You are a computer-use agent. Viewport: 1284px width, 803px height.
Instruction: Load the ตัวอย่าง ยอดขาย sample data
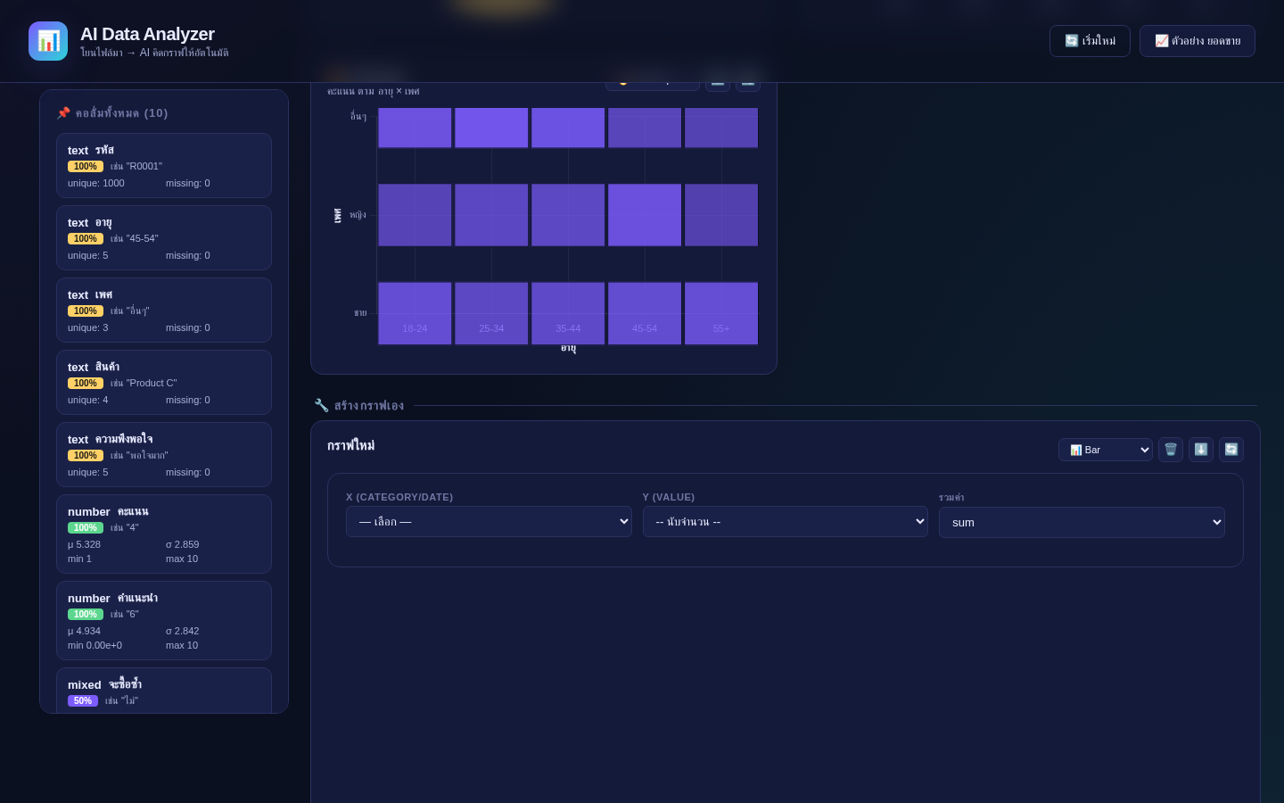coord(1198,41)
